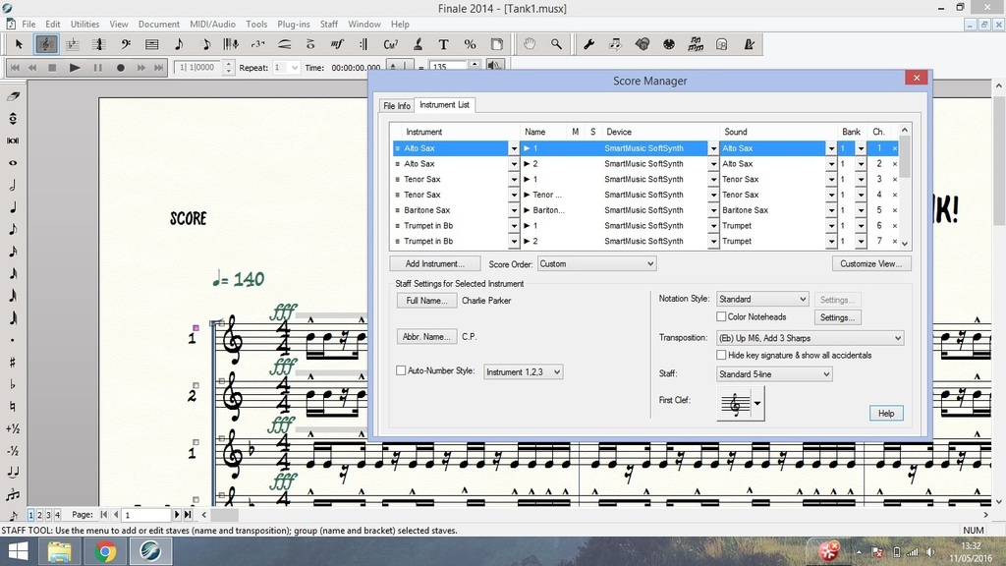Click the Help button in Score Manager
Image resolution: width=1006 pixels, height=566 pixels.
886,414
